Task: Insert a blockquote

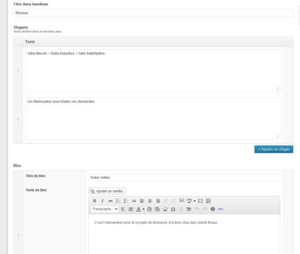Action: click(134, 201)
